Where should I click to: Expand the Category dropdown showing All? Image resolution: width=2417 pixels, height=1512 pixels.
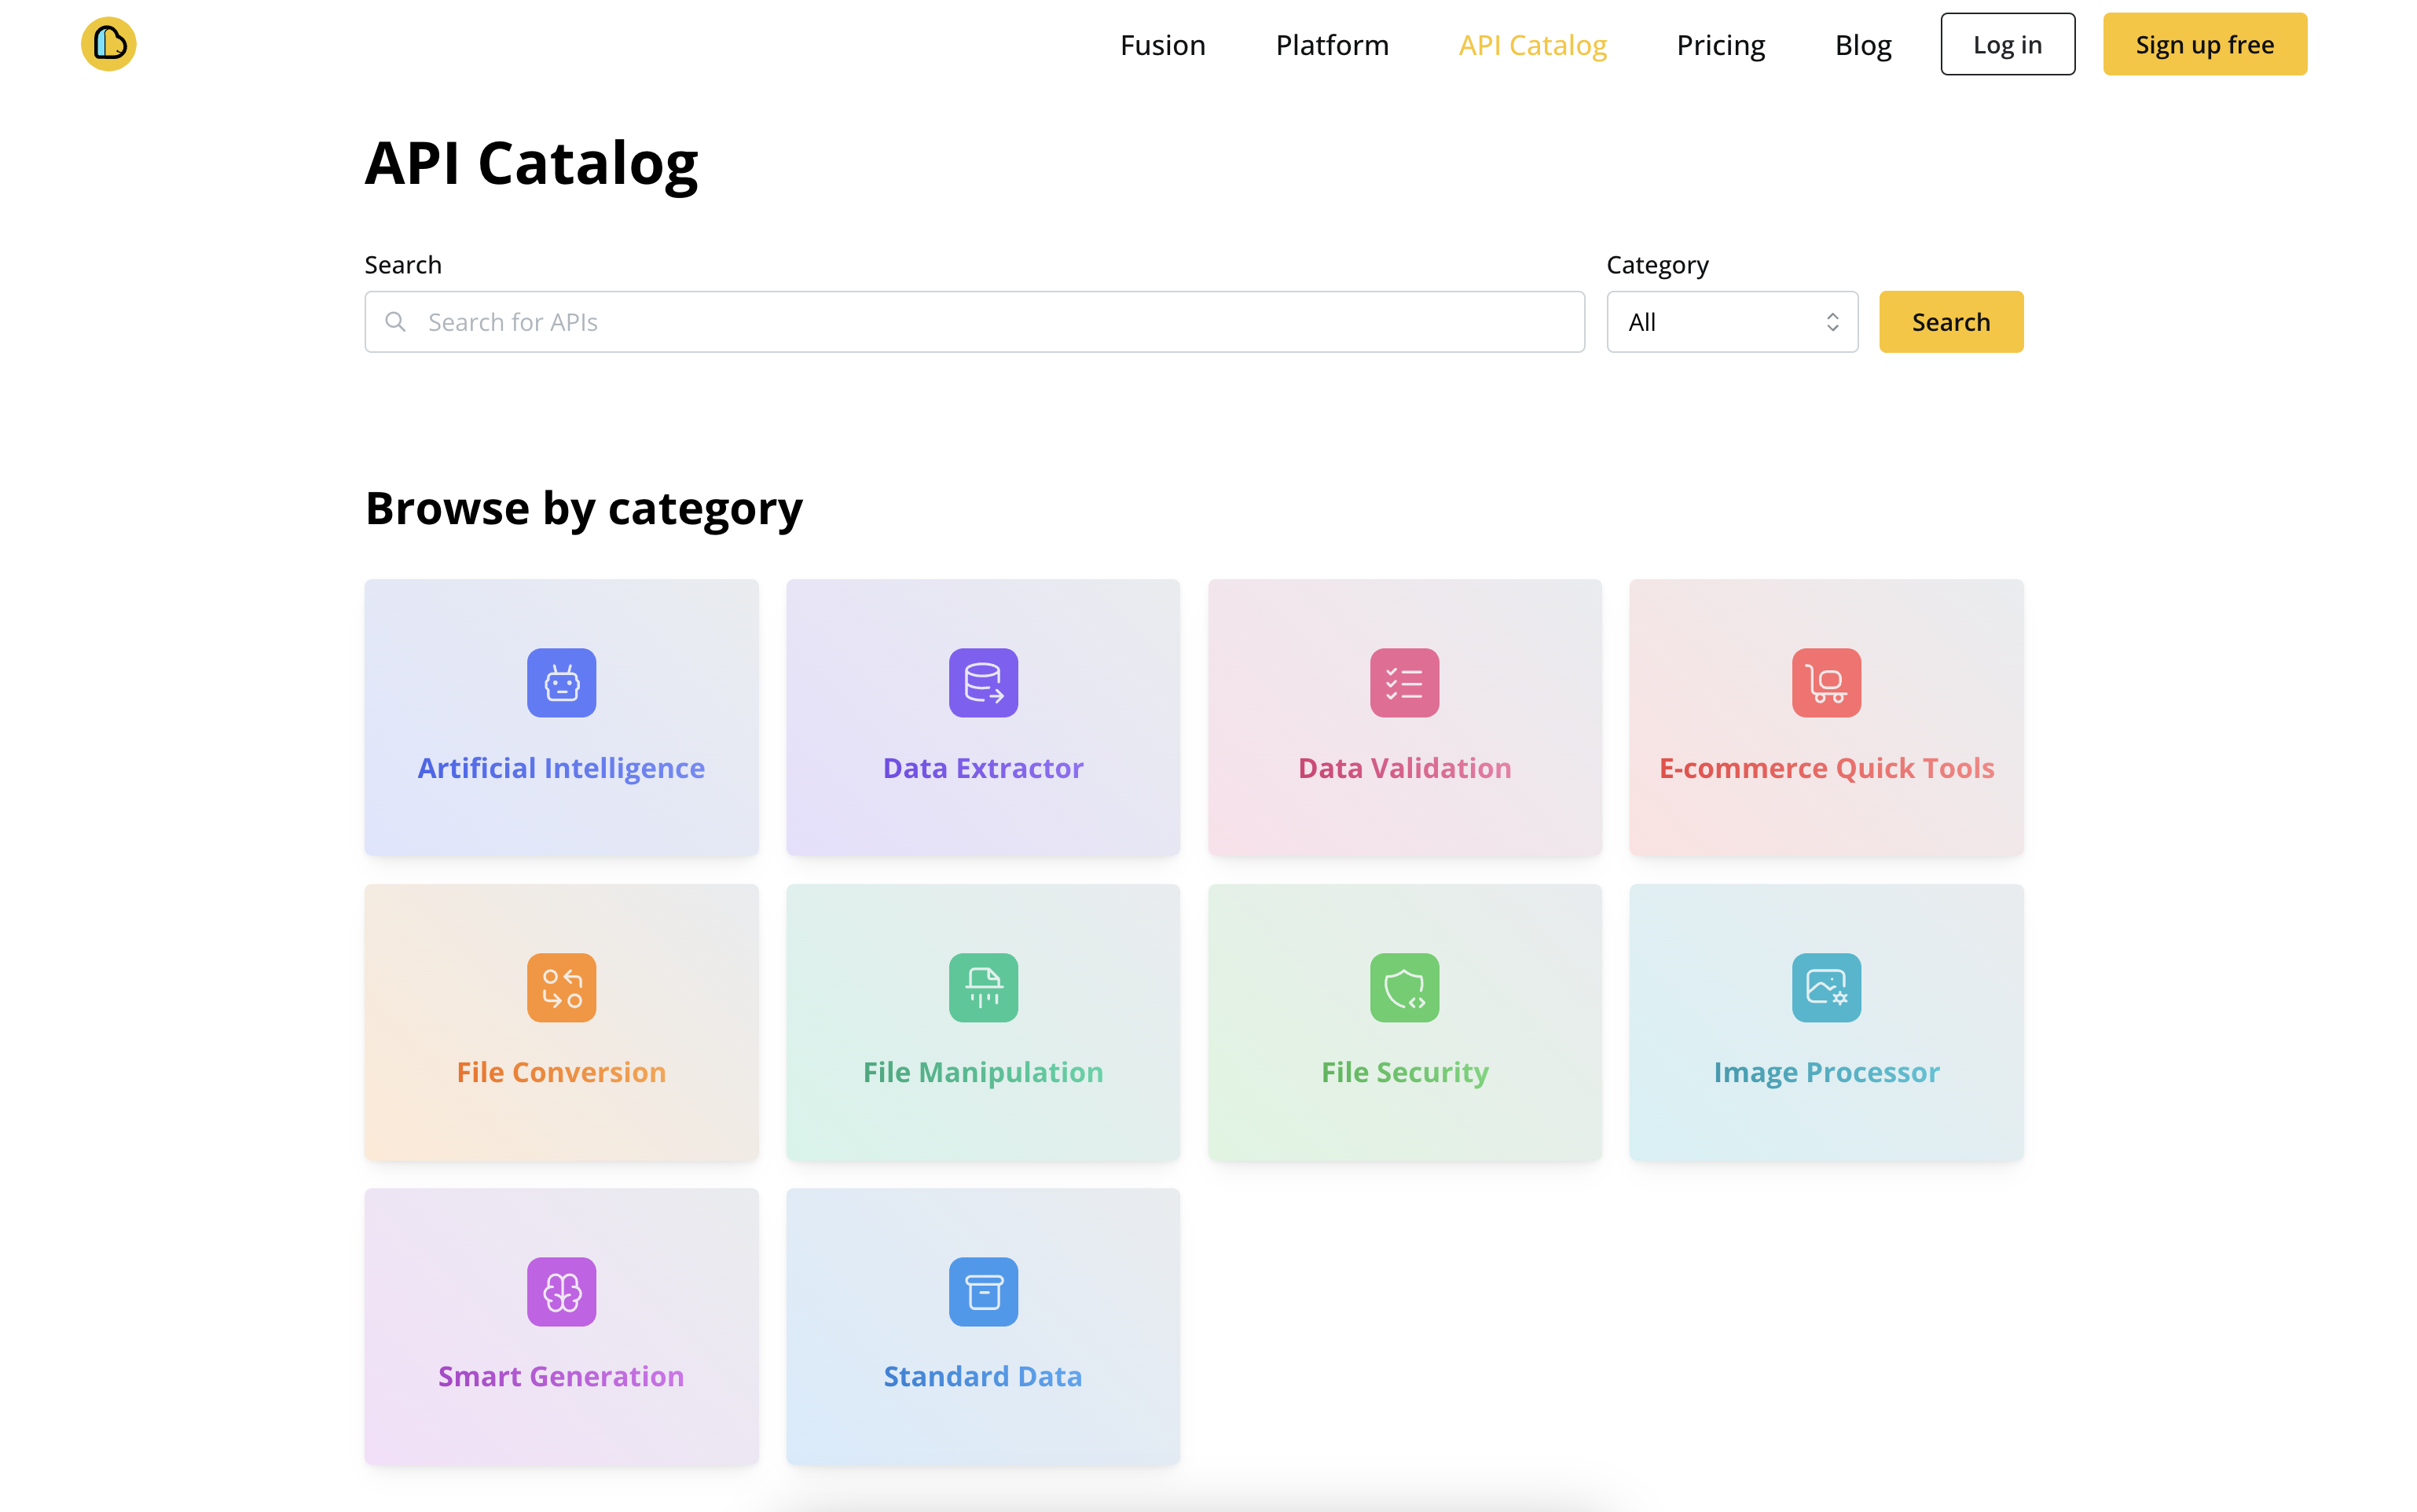(1731, 322)
